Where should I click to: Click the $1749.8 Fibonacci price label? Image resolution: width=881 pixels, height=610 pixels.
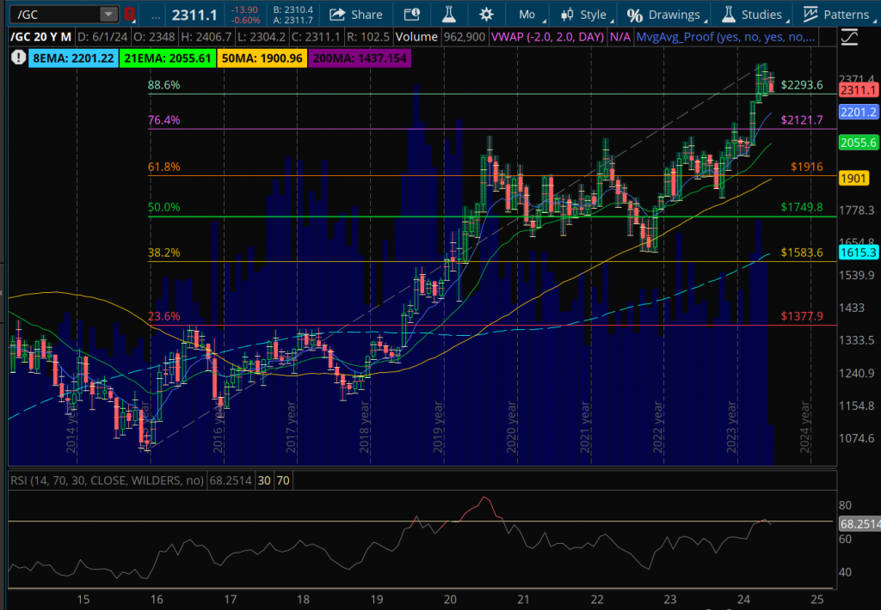[802, 207]
